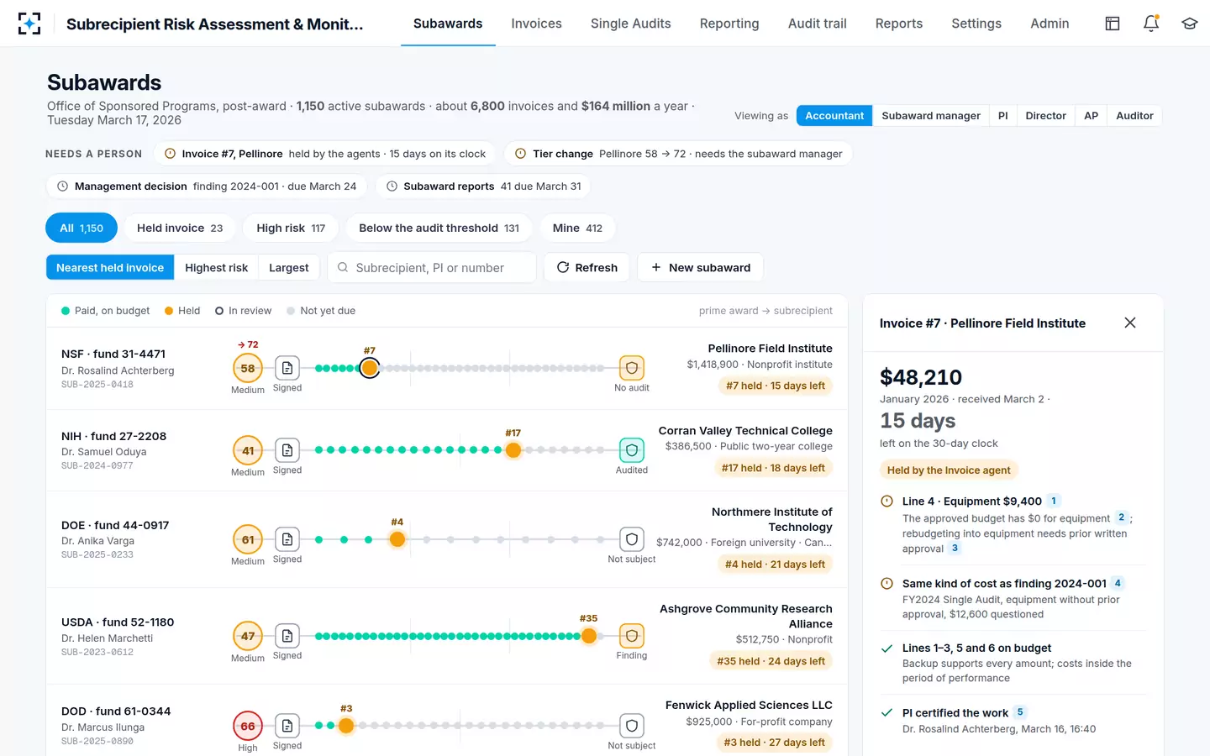Click Northmere's Not subject shield icon

click(632, 539)
